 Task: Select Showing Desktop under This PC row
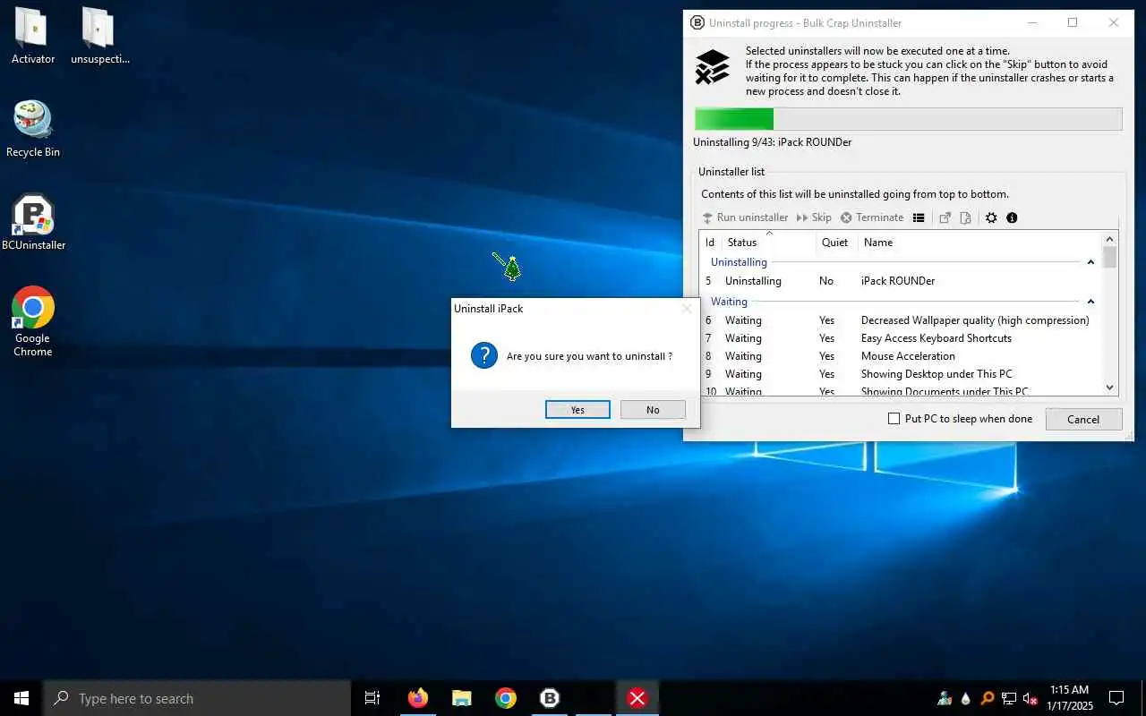coord(901,374)
